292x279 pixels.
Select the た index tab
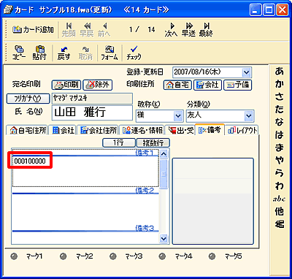click(x=280, y=110)
